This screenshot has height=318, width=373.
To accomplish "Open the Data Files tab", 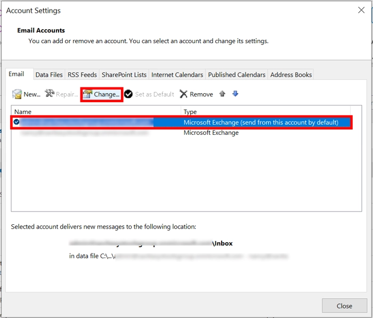I will [49, 75].
